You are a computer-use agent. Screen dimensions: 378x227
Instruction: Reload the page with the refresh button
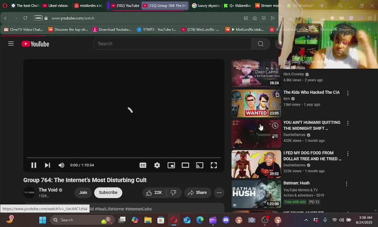26,18
